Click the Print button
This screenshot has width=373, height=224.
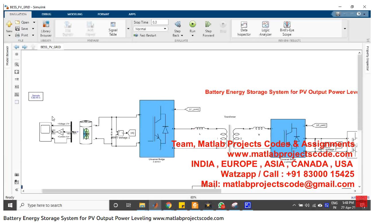pyautogui.click(x=22, y=35)
